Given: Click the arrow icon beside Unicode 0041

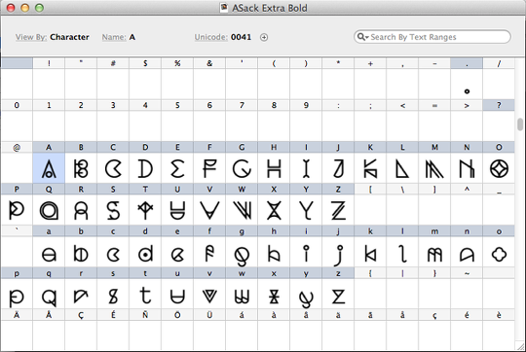Looking at the screenshot, I should [264, 37].
